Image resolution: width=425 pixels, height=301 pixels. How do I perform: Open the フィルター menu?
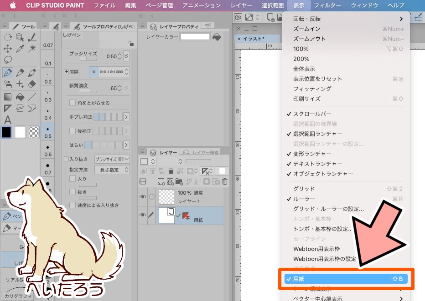(327, 5)
